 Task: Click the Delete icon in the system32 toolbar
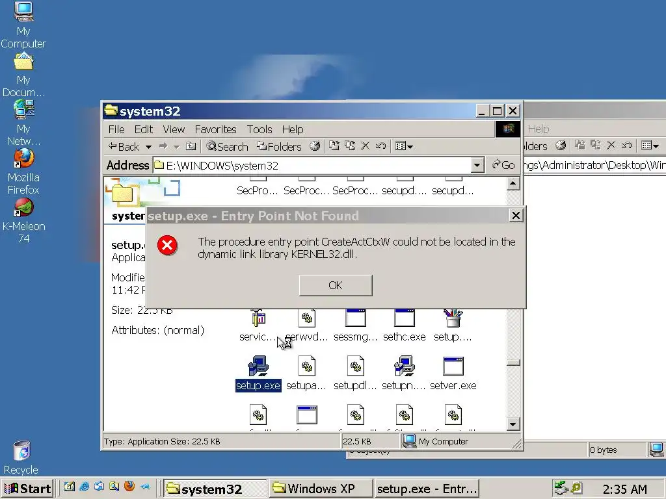366,146
